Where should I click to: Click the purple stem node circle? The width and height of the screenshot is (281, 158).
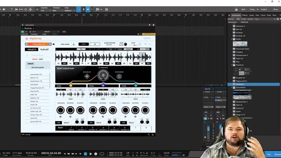(103, 85)
